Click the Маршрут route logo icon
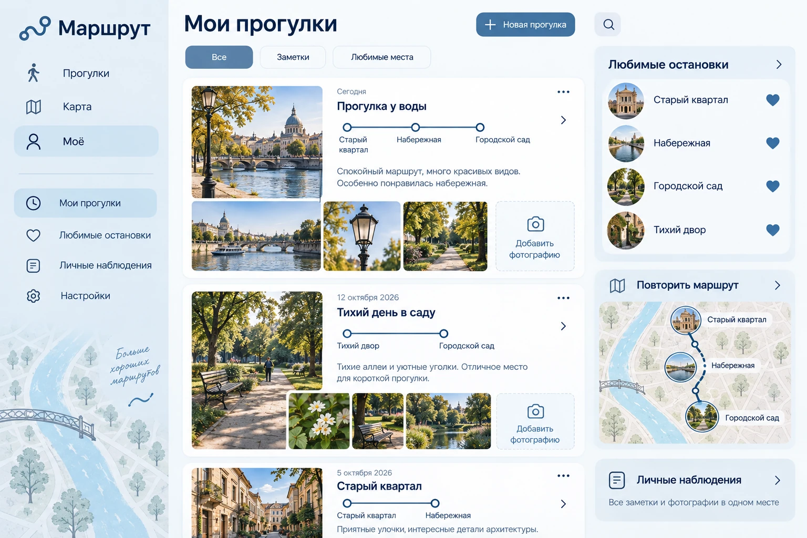The height and width of the screenshot is (538, 807). tap(35, 28)
